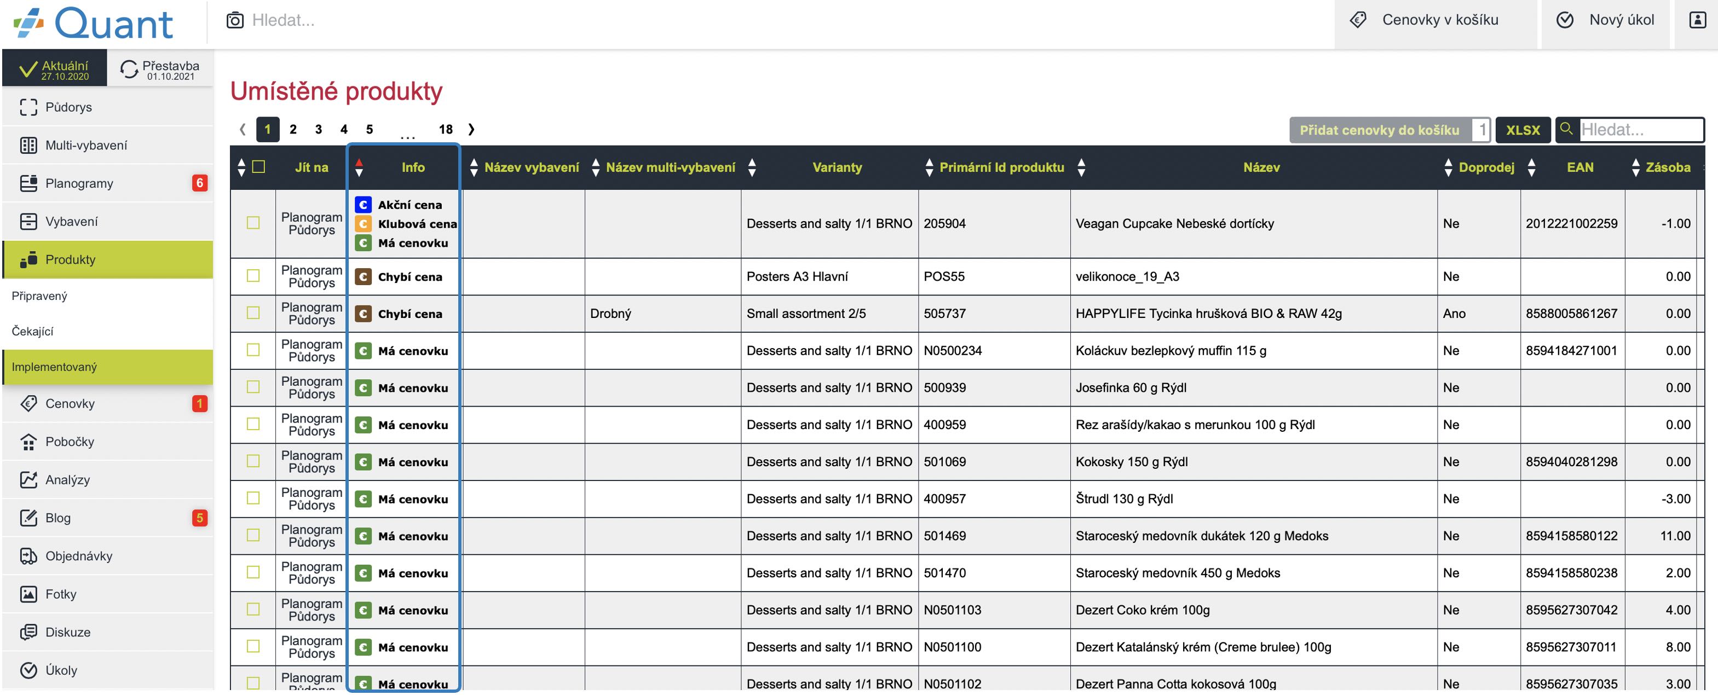Open the user profile icon at top right

pyautogui.click(x=1697, y=20)
